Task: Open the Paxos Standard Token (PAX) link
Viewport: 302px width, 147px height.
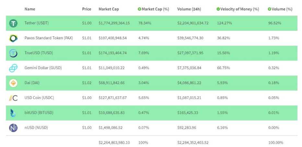Action: pos(49,38)
